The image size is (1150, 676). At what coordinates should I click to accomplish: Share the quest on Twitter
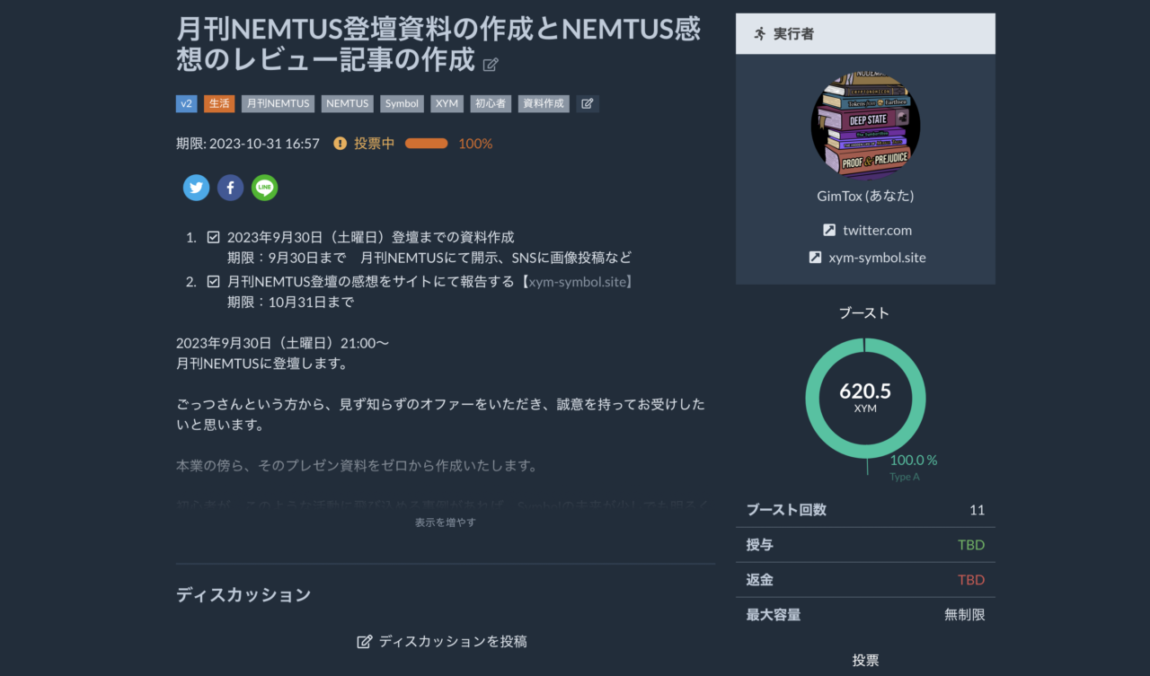196,188
